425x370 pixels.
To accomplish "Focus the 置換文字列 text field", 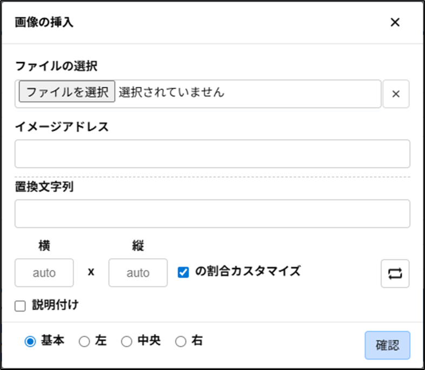I will [x=212, y=214].
